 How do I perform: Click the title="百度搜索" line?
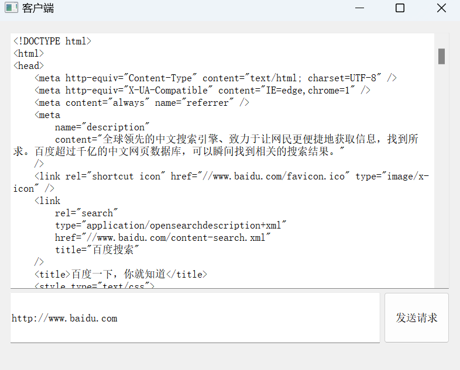click(97, 250)
